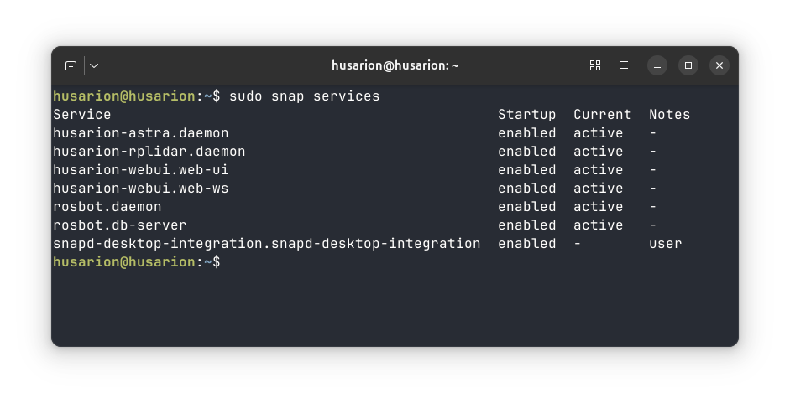Click the 'sudo snap services' command text
790x403 pixels.
click(304, 96)
